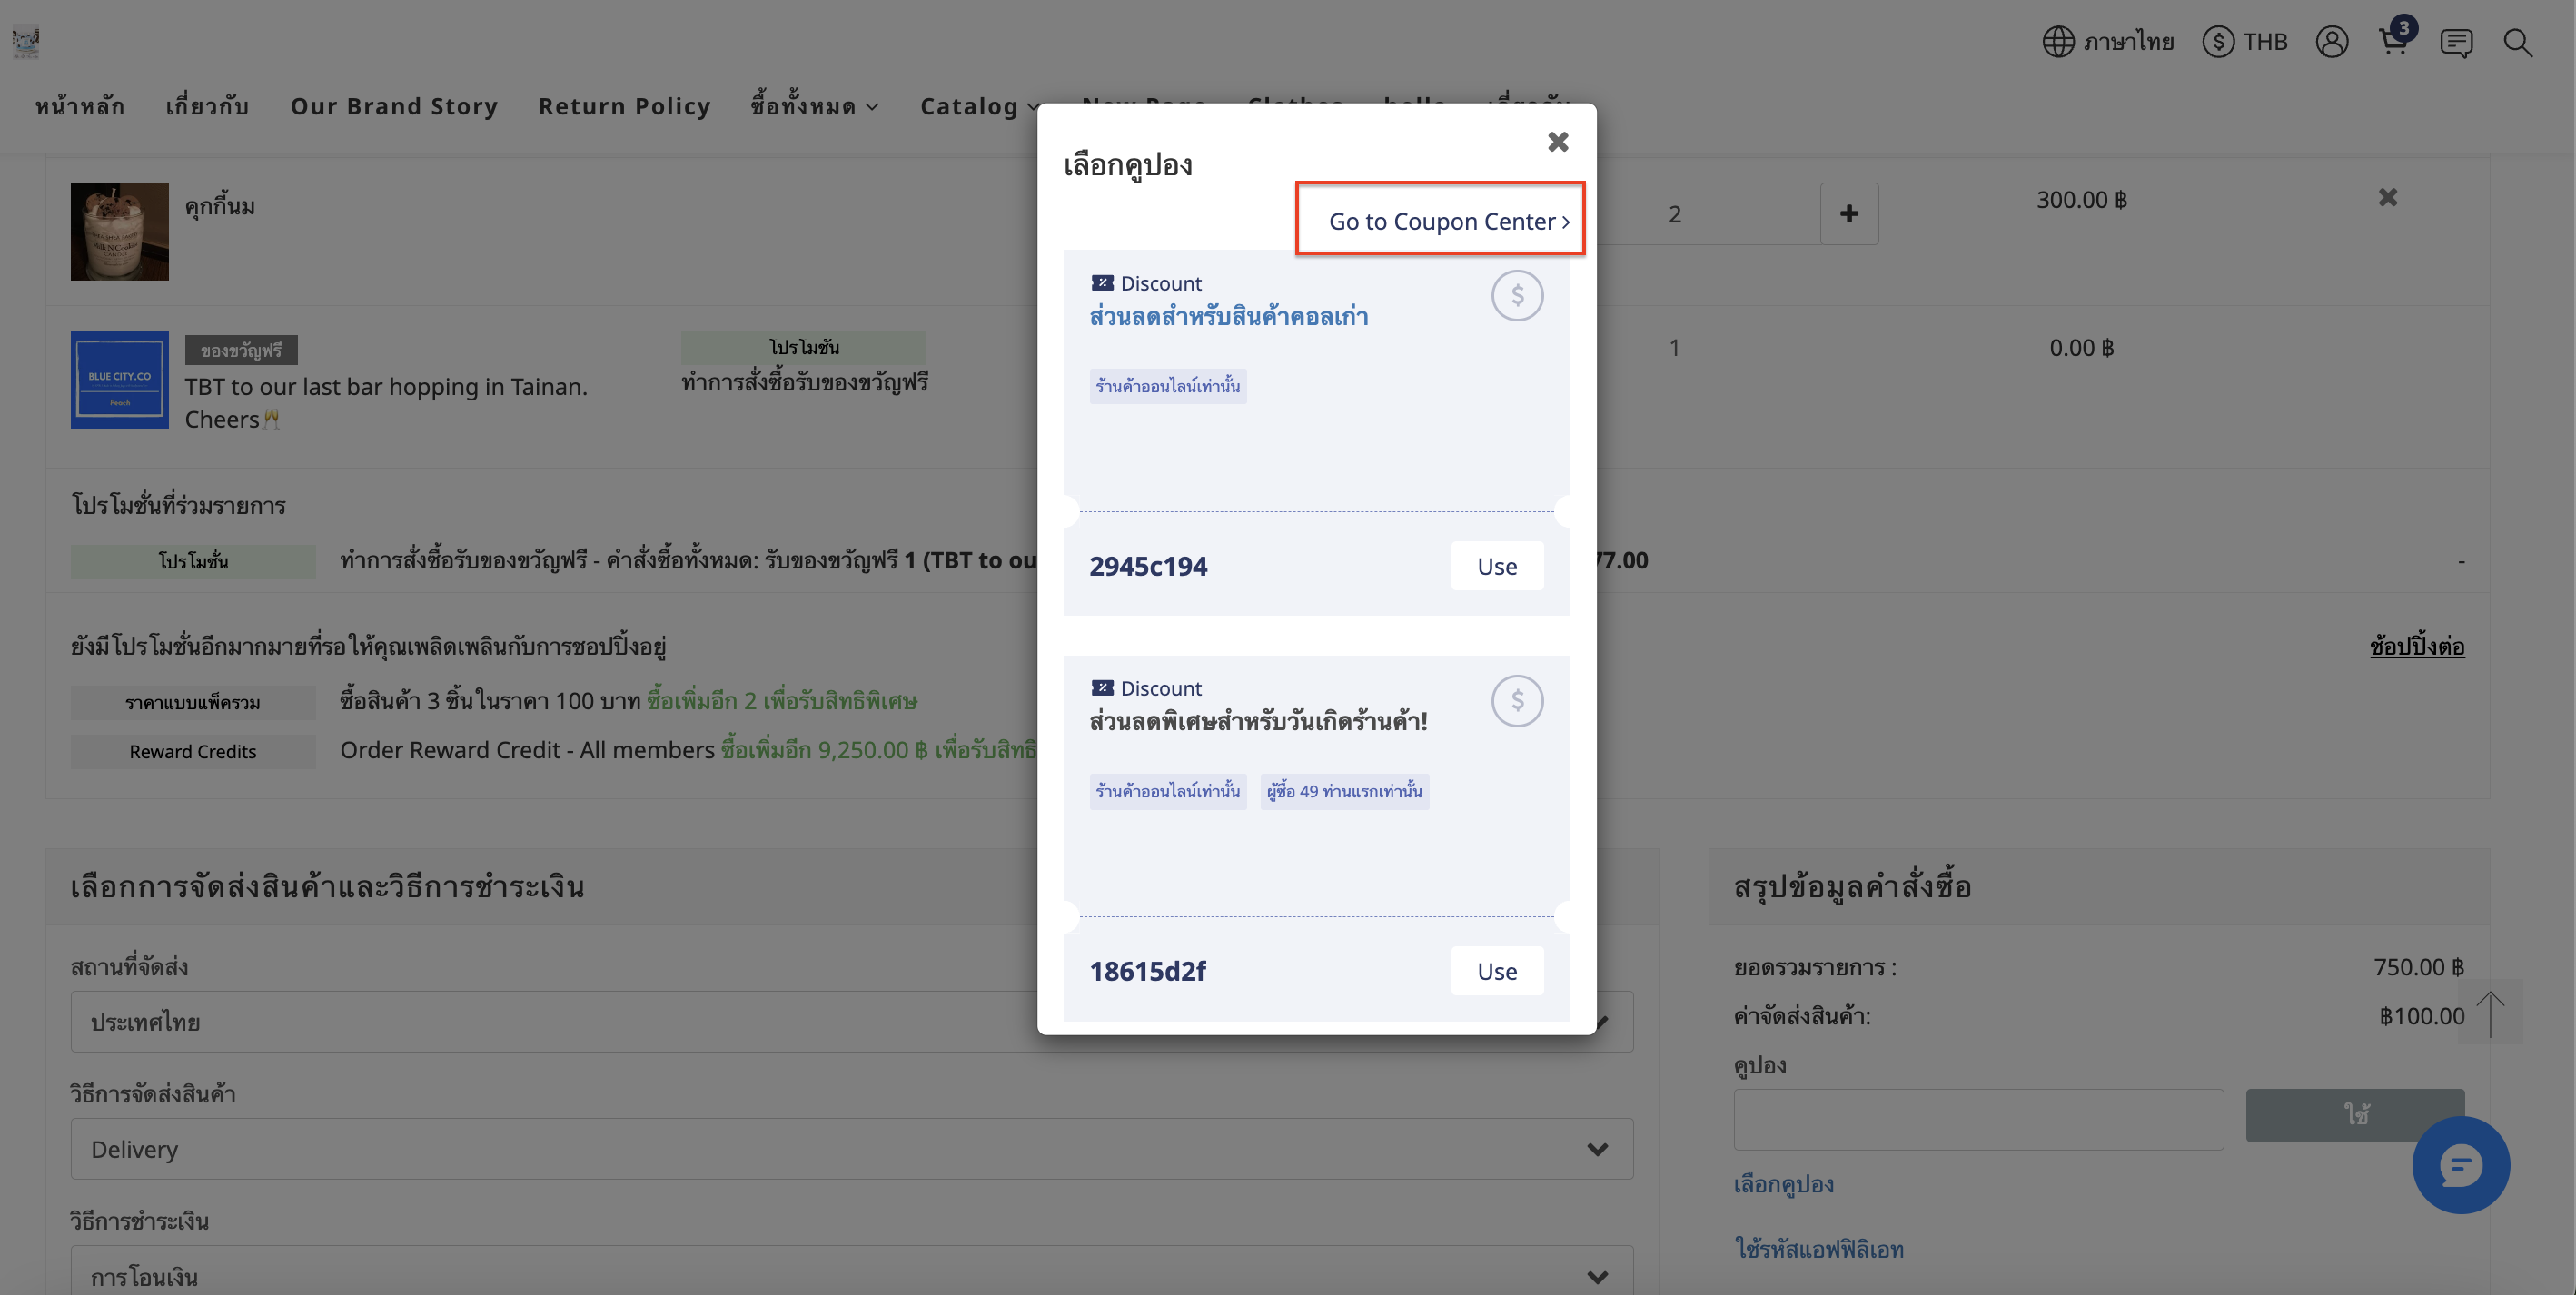Expand Catalog dropdown menu
2576x1295 pixels.
click(x=978, y=106)
